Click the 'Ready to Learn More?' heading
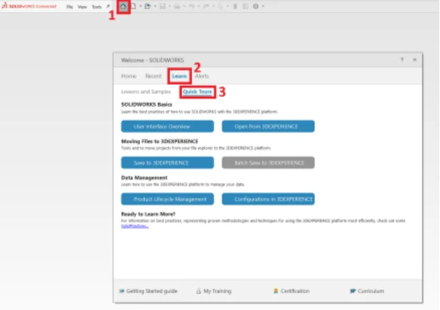The height and width of the screenshot is (310, 440). (148, 214)
